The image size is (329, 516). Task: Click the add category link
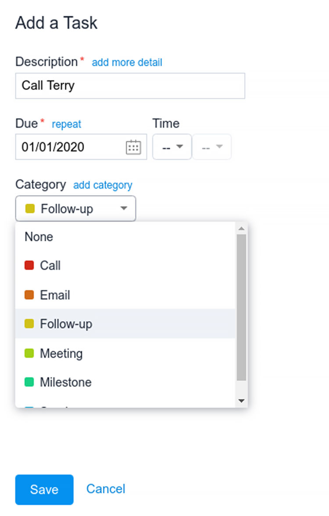tap(103, 185)
